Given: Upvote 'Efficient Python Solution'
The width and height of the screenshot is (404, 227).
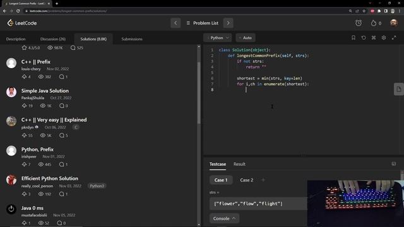Looking at the screenshot, I should [24, 194].
